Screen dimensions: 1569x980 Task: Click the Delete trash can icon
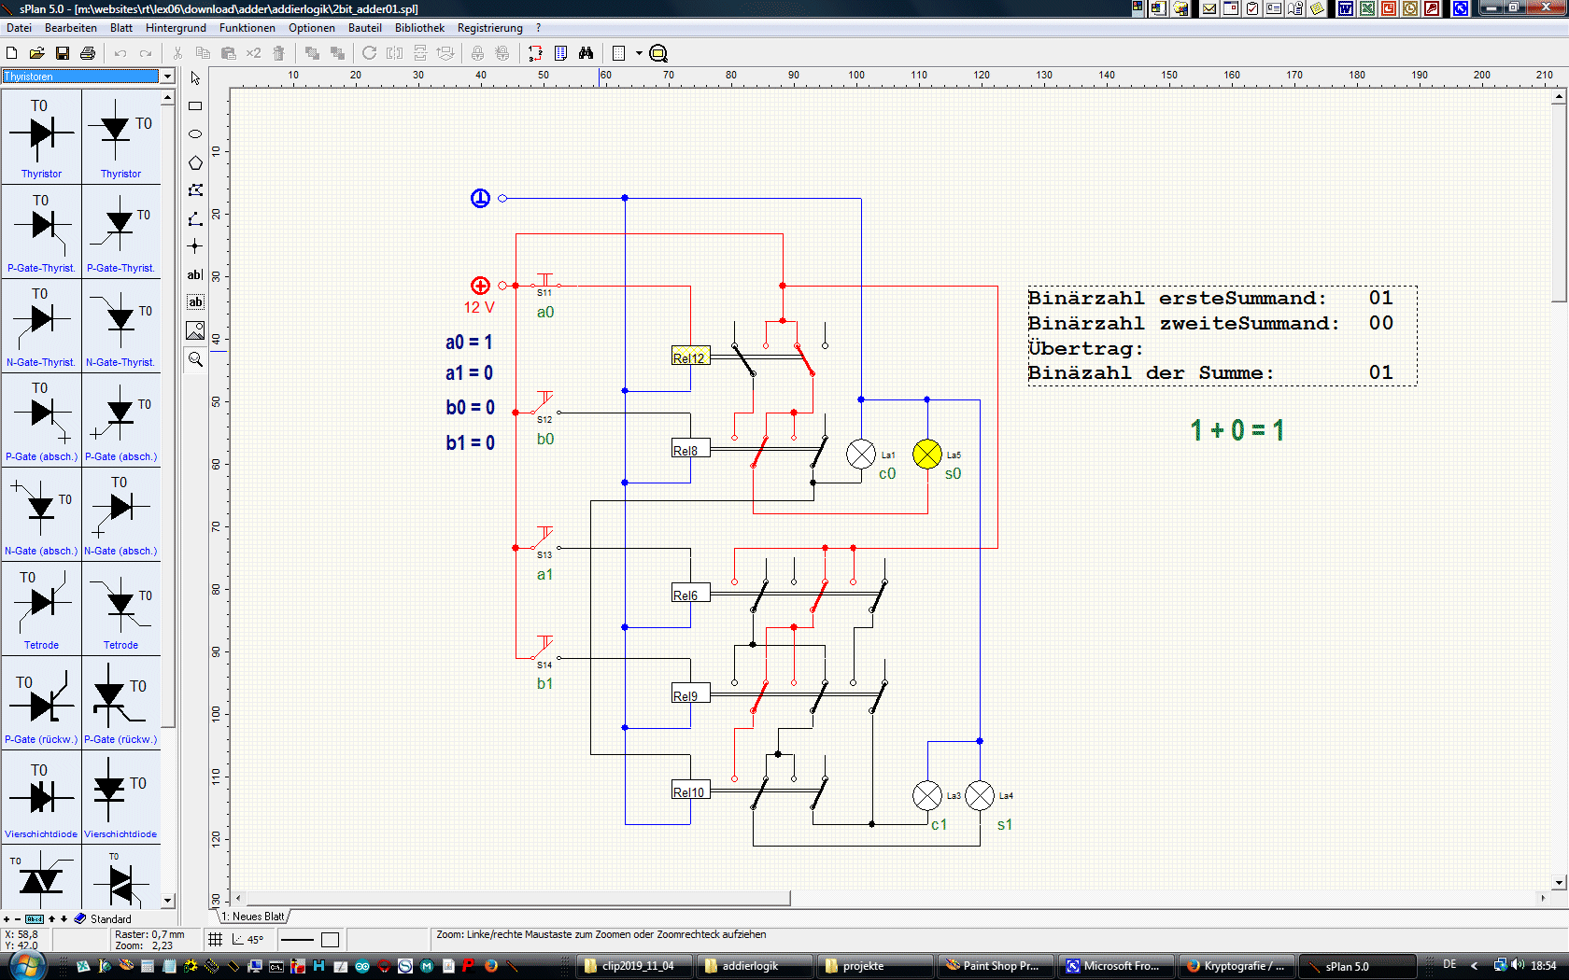(278, 53)
